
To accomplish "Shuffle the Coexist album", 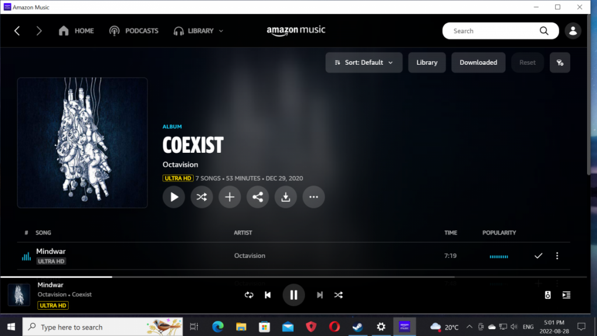I will click(202, 197).
